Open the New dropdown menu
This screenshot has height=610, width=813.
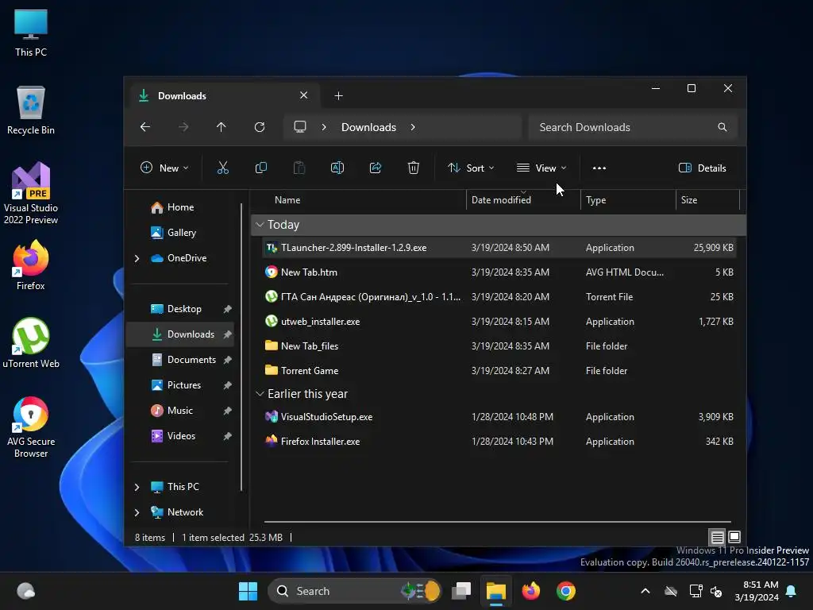point(165,168)
